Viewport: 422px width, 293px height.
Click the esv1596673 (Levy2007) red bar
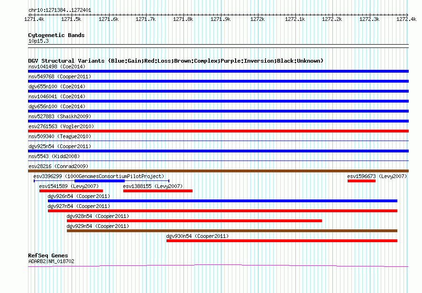pos(361,181)
